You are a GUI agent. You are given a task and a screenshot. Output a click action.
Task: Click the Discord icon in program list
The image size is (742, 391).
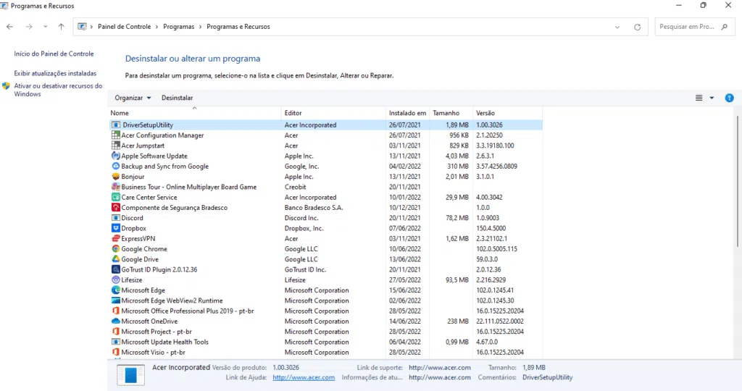point(115,218)
